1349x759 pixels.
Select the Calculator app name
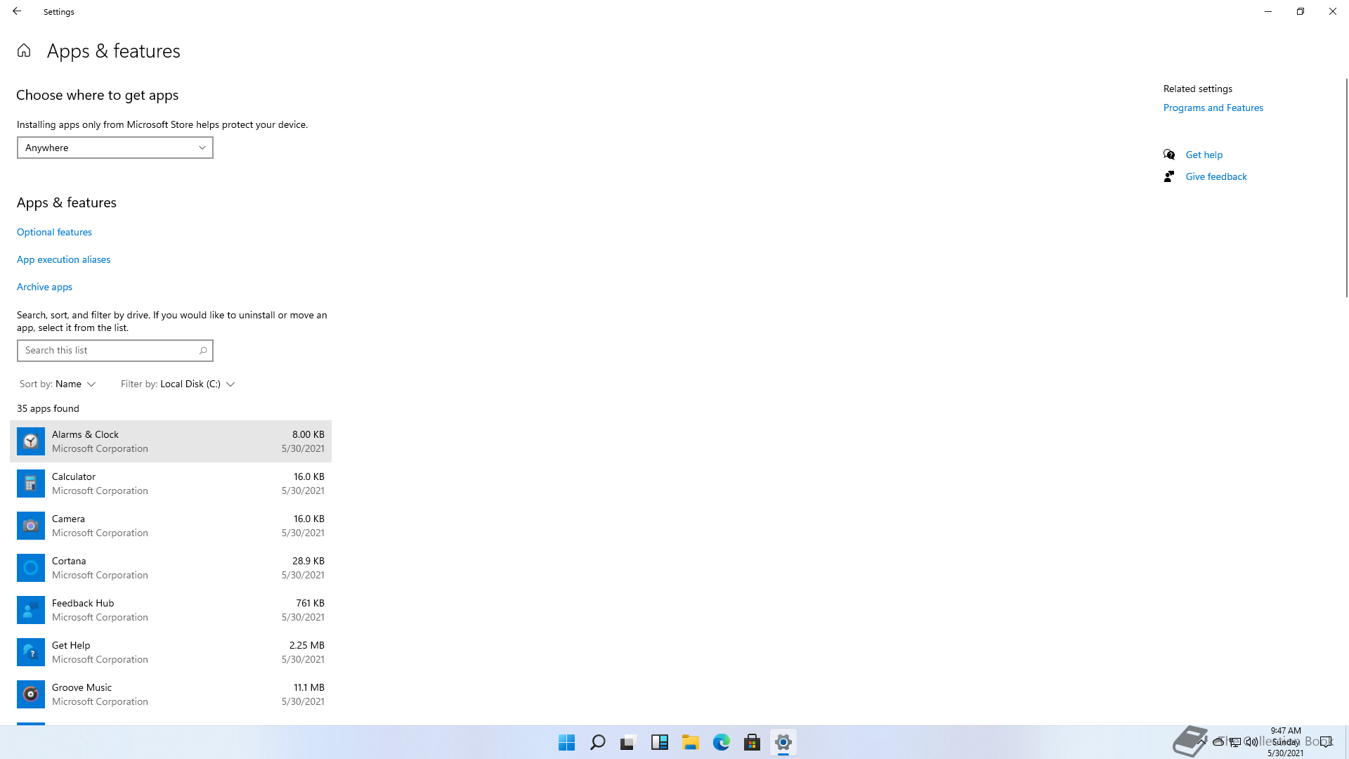pos(74,476)
